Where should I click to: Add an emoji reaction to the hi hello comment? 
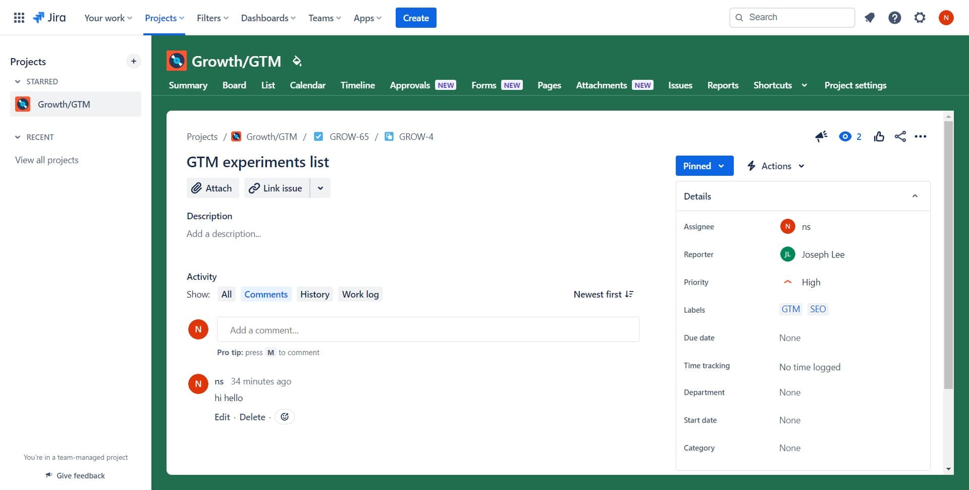[284, 417]
